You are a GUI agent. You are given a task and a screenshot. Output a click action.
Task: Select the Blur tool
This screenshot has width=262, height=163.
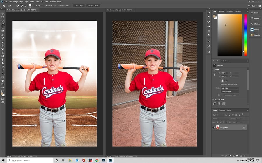click(3, 59)
